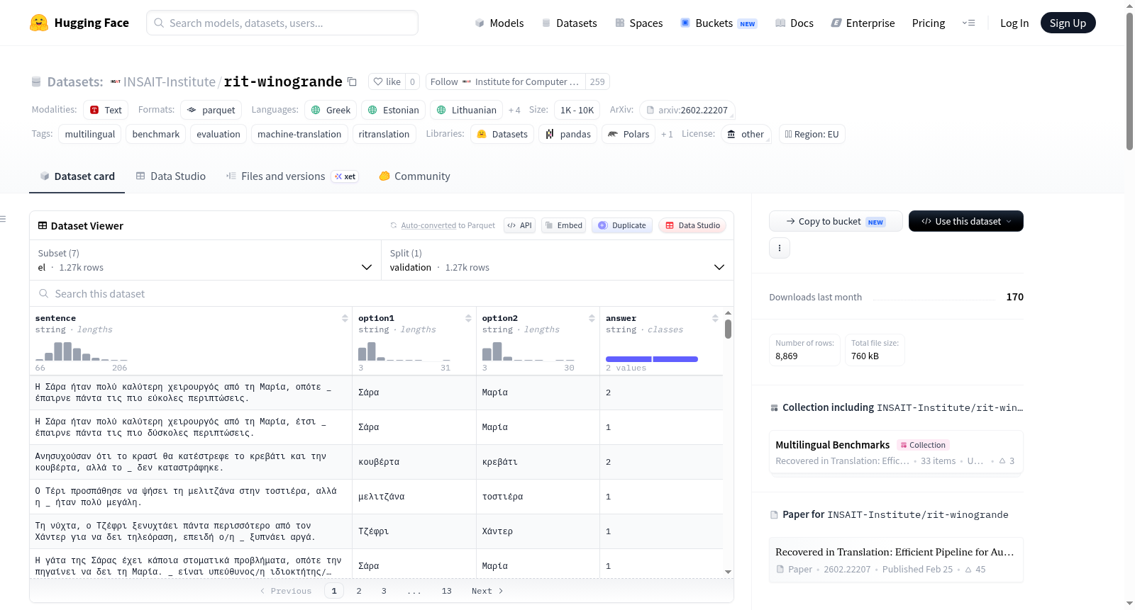The width and height of the screenshot is (1135, 610).
Task: Open the Polars library tag
Action: (x=629, y=134)
